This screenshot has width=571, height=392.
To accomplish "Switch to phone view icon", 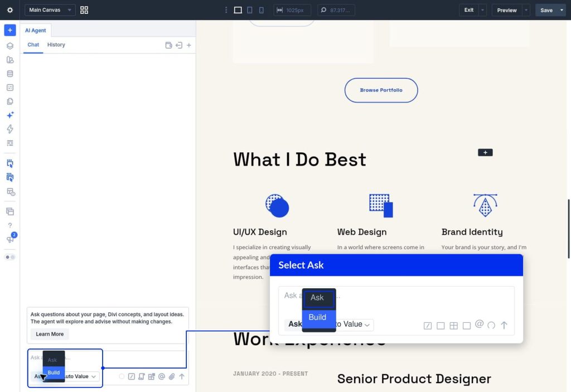I will coord(261,10).
